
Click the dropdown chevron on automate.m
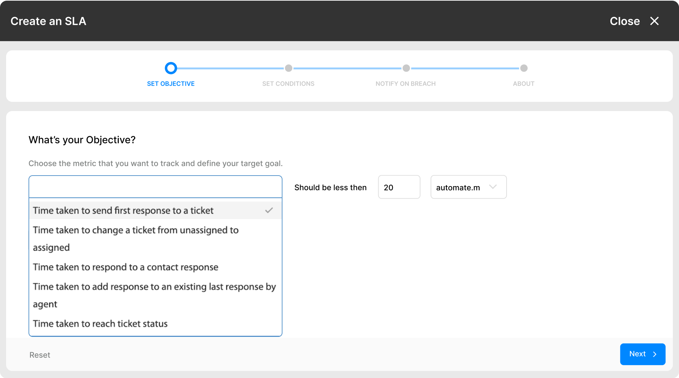[x=494, y=187]
